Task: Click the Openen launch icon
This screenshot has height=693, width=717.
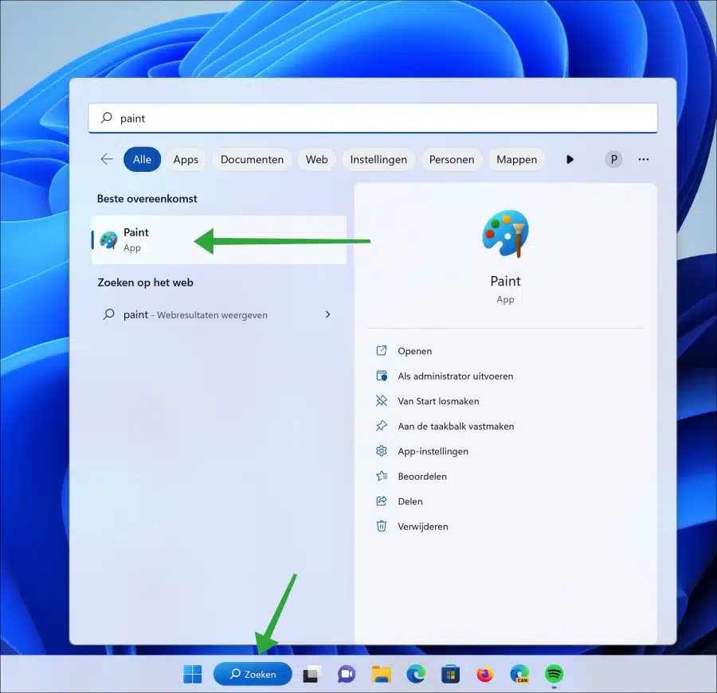Action: point(382,350)
